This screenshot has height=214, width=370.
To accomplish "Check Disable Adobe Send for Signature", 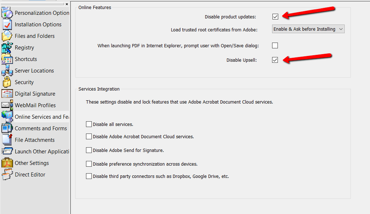I will 89,150.
